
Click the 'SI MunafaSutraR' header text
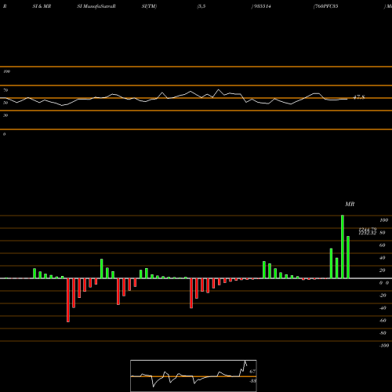click(x=96, y=6)
